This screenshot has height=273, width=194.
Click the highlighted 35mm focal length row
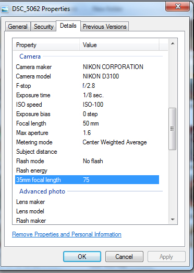[87, 180]
